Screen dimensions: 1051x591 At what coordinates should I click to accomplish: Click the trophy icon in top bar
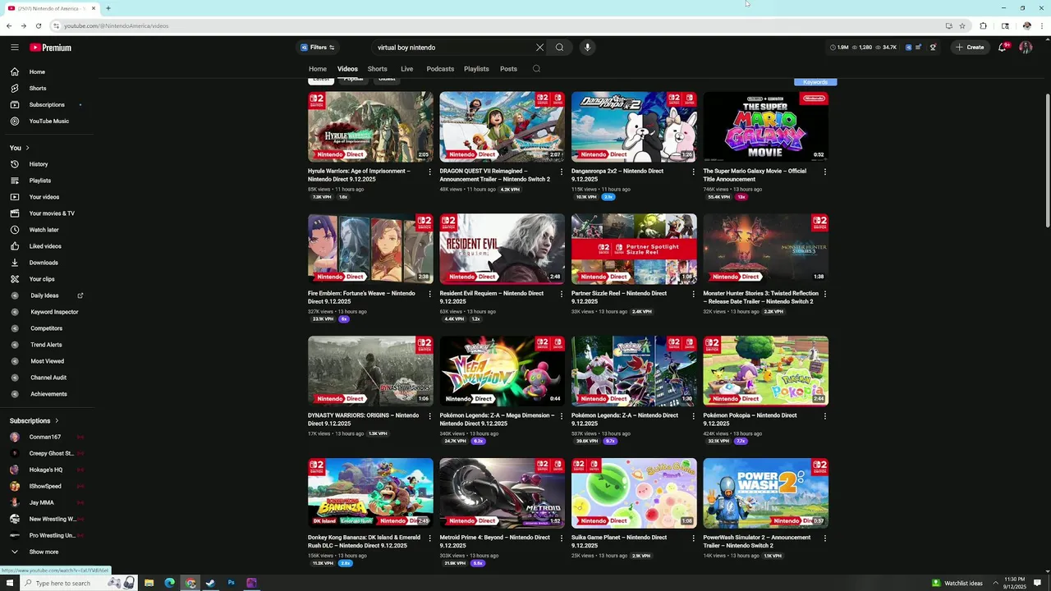tap(933, 48)
